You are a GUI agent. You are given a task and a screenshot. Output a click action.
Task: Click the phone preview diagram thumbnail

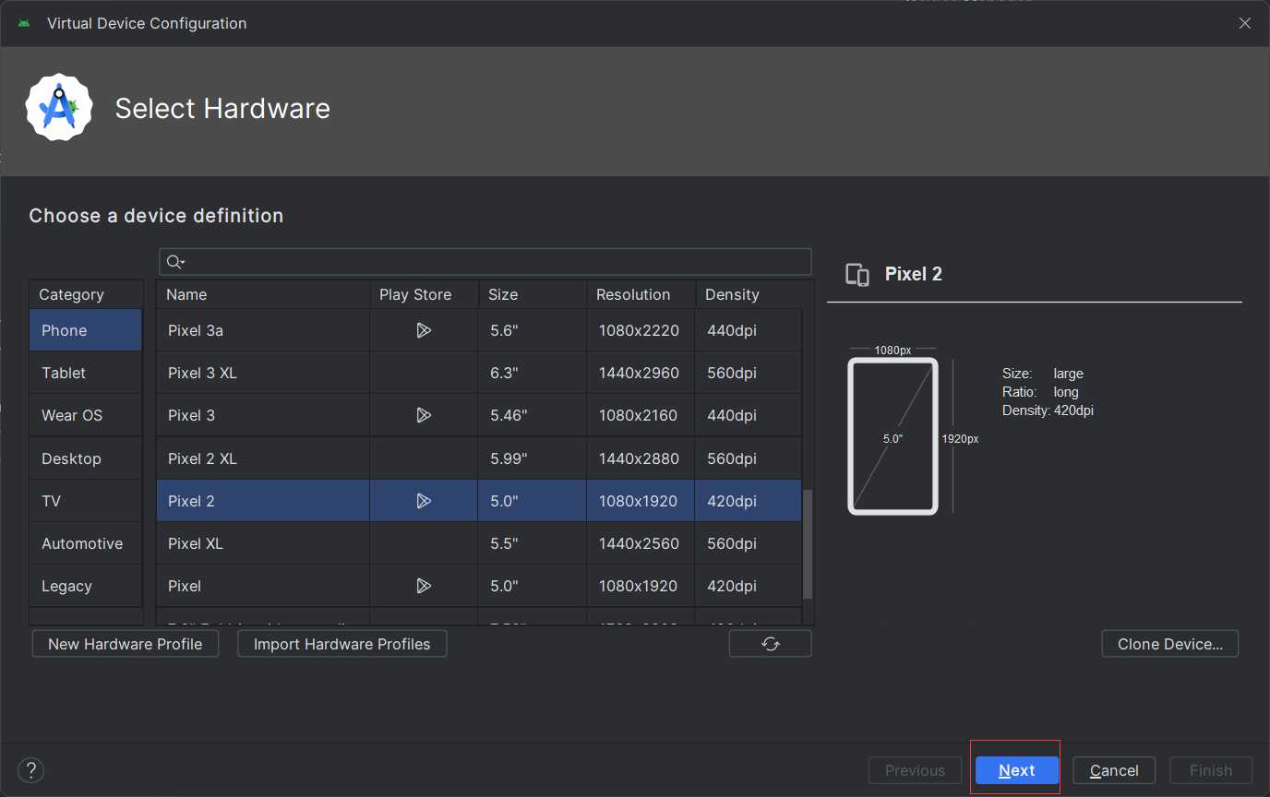click(893, 435)
